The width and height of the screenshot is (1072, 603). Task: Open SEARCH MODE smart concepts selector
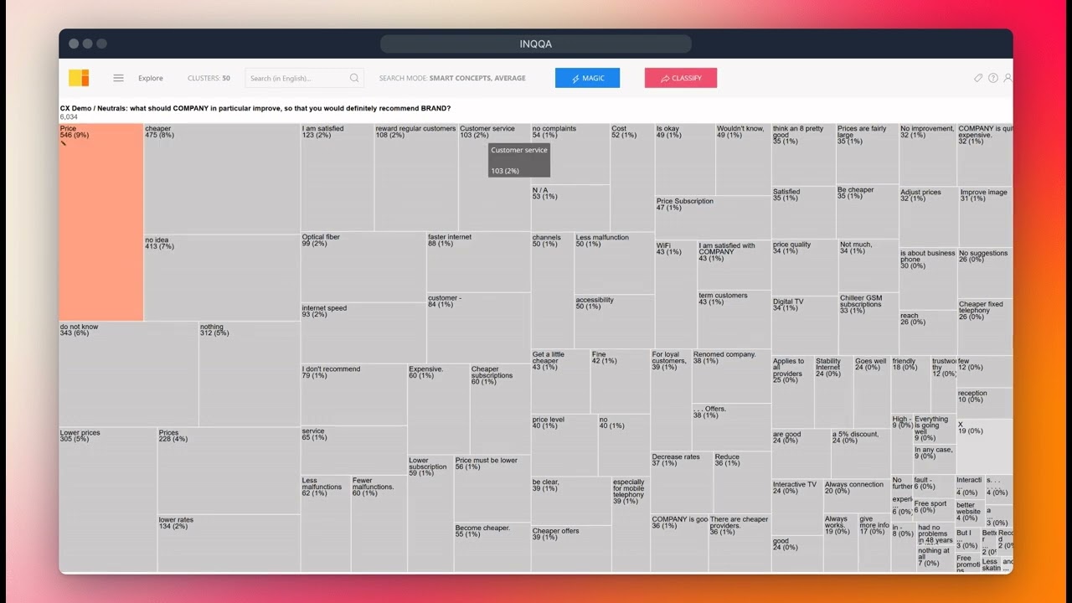[452, 78]
